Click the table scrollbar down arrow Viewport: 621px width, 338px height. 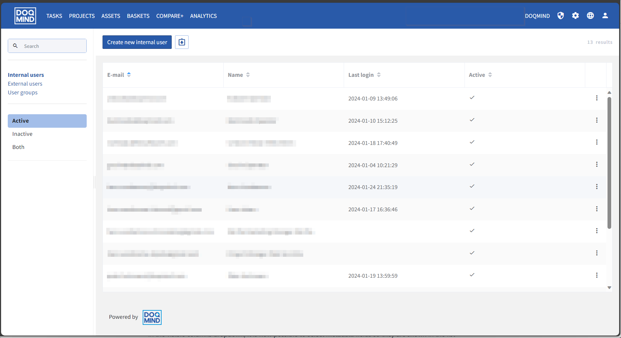point(609,288)
